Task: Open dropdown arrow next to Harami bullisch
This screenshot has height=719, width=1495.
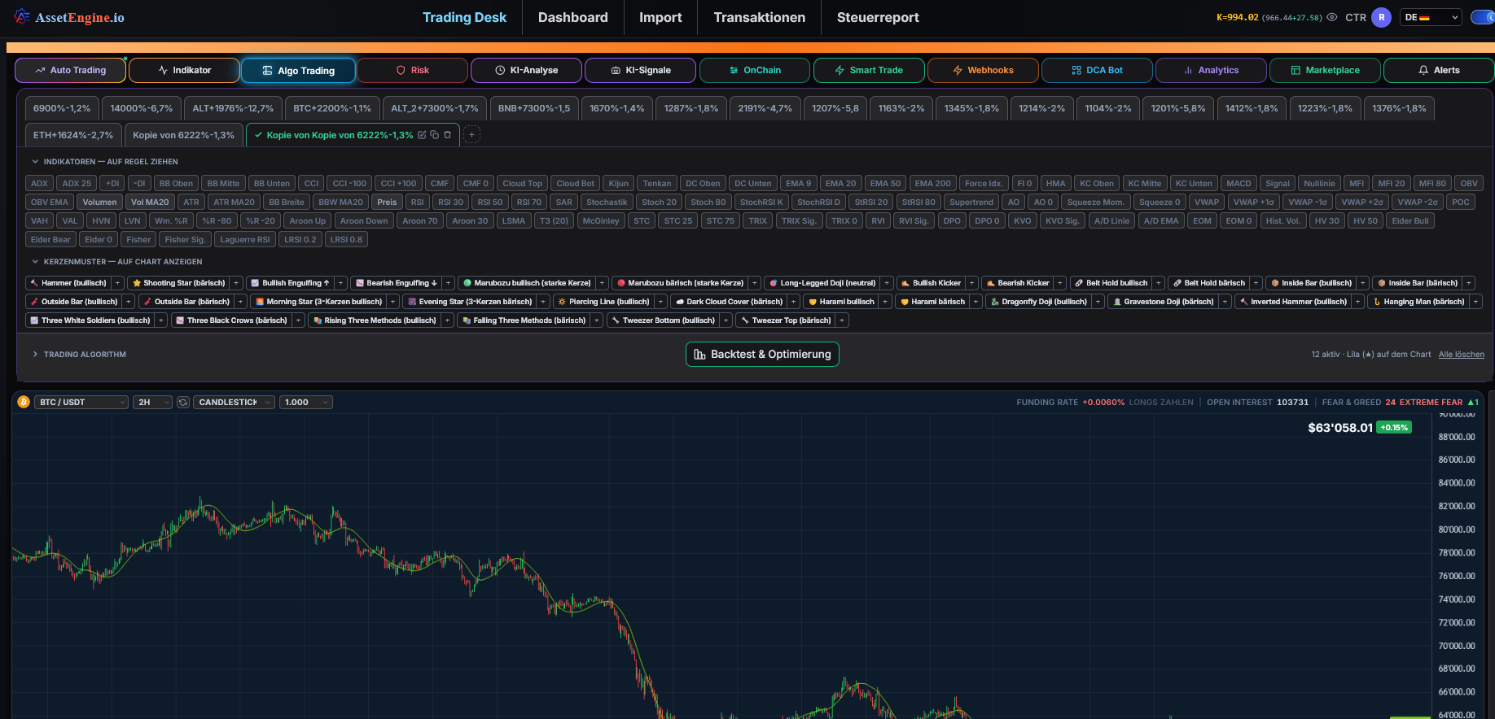Action: pos(885,302)
